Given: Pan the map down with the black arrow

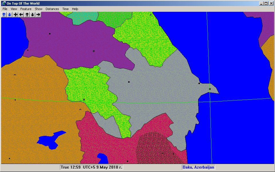Looking at the screenshot, I should (32, 15).
